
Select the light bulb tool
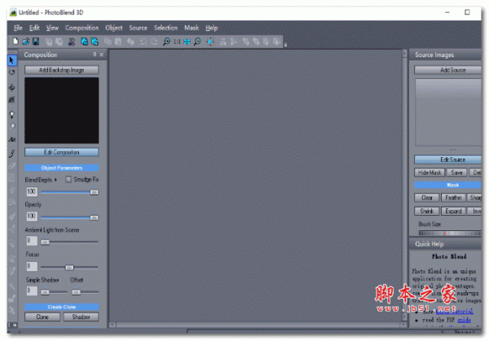[x=12, y=114]
